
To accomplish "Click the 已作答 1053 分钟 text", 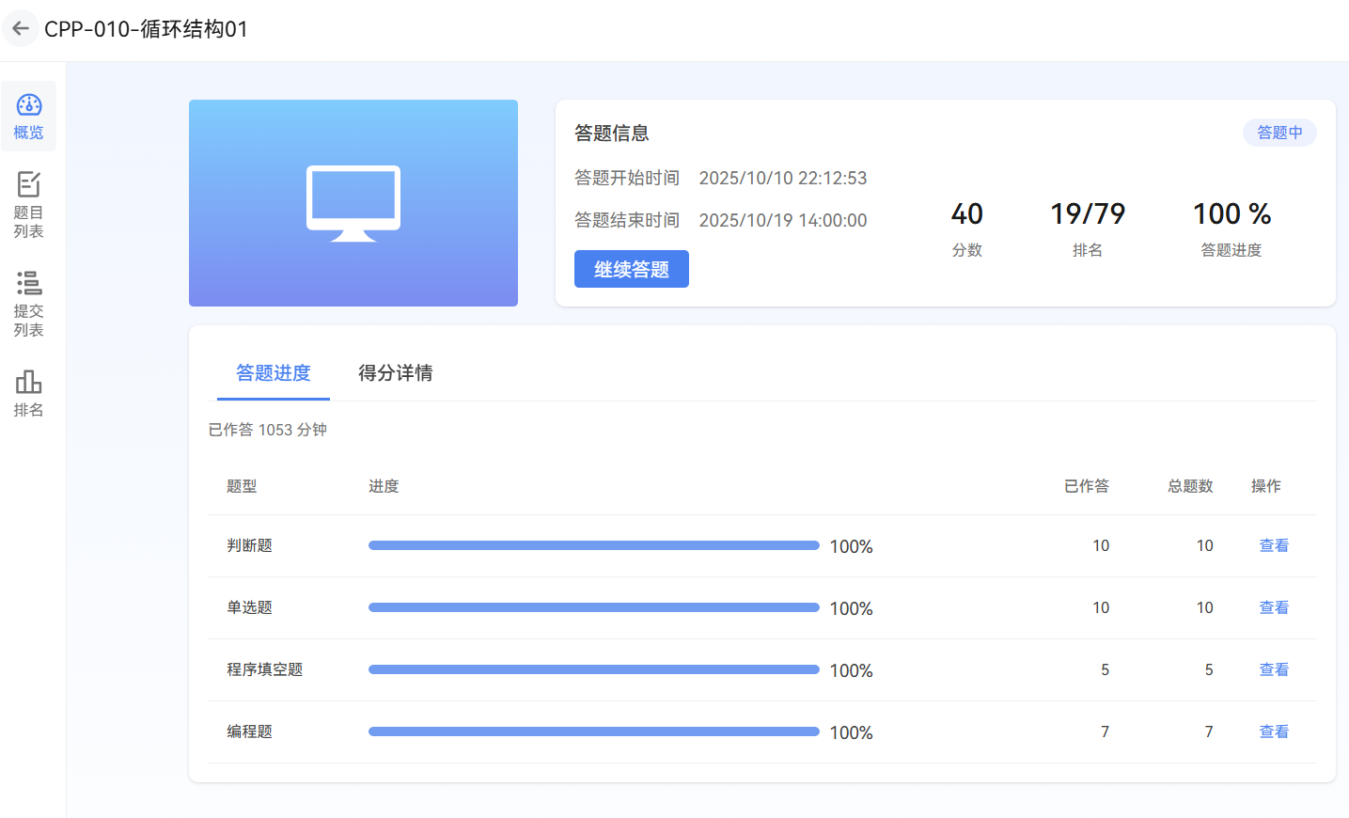I will (x=268, y=430).
